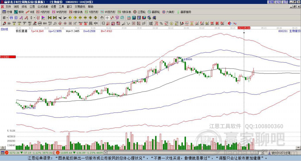Select the crosshair cursor tool

107,18
